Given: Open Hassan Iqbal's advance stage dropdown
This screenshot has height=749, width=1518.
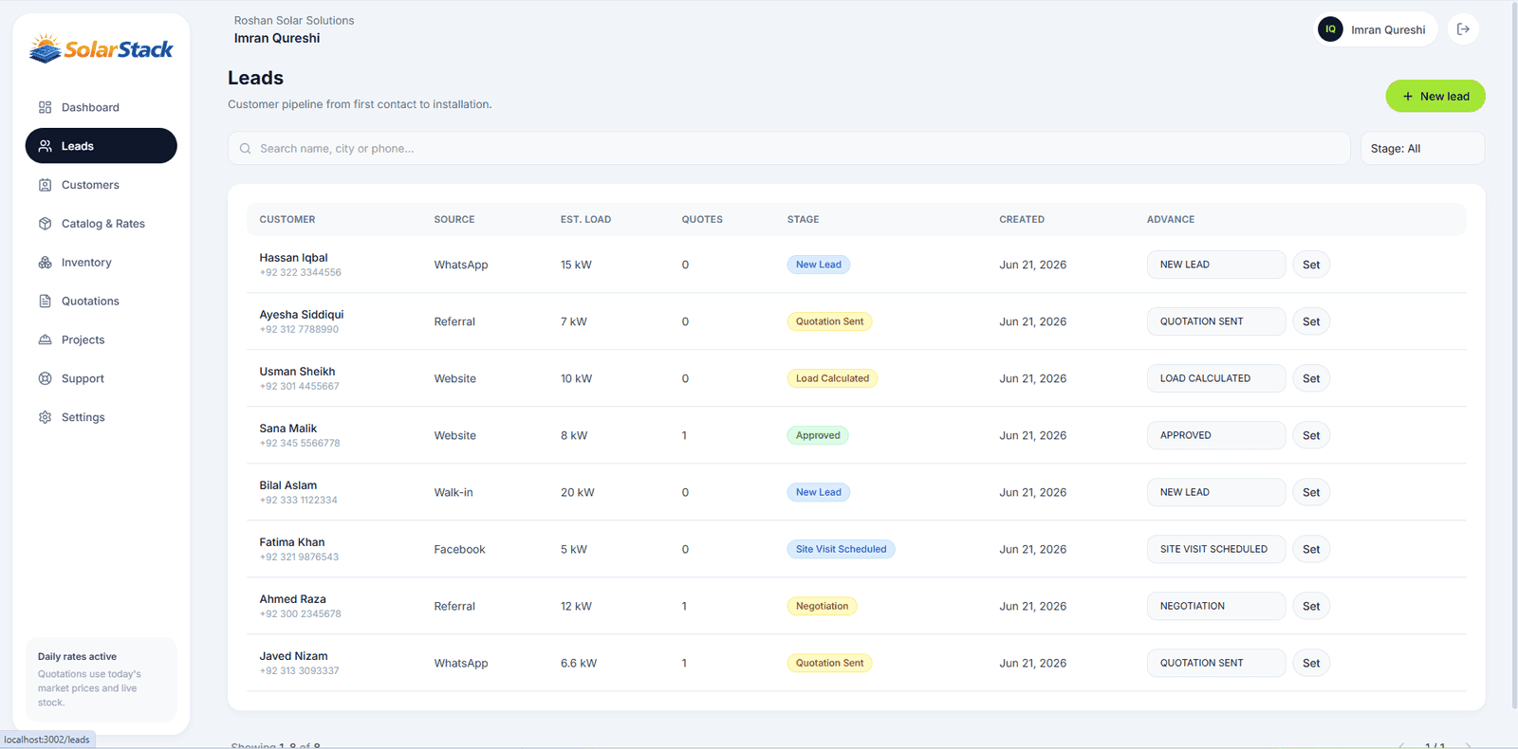Looking at the screenshot, I should click(1216, 265).
